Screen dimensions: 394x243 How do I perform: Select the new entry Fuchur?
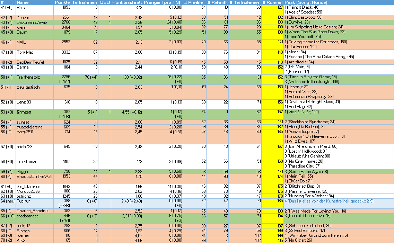point(23,201)
